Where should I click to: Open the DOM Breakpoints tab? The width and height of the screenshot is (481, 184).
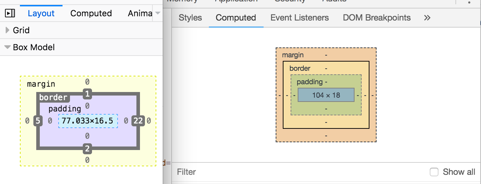point(377,18)
